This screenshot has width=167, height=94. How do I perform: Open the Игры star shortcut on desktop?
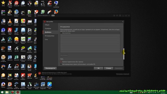pyautogui.click(x=3, y=3)
